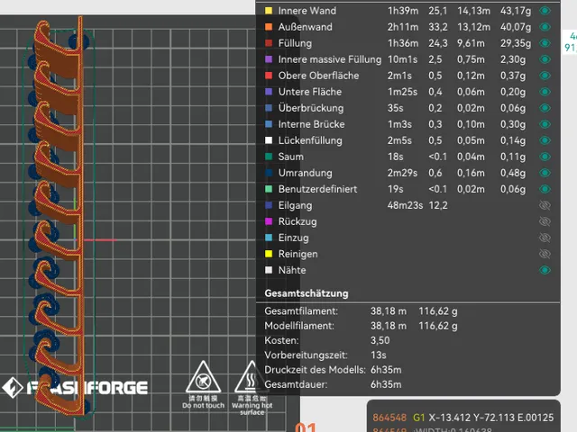Hide Überbrückung lines

(545, 108)
